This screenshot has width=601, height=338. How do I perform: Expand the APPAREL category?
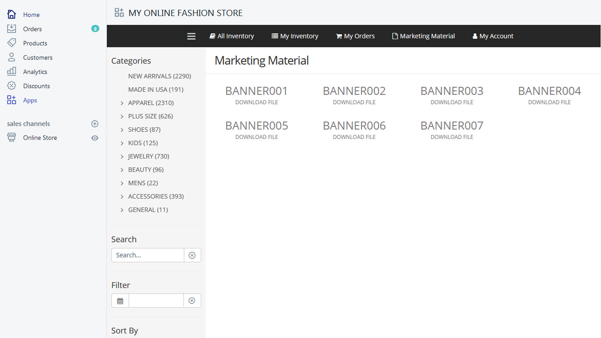122,103
